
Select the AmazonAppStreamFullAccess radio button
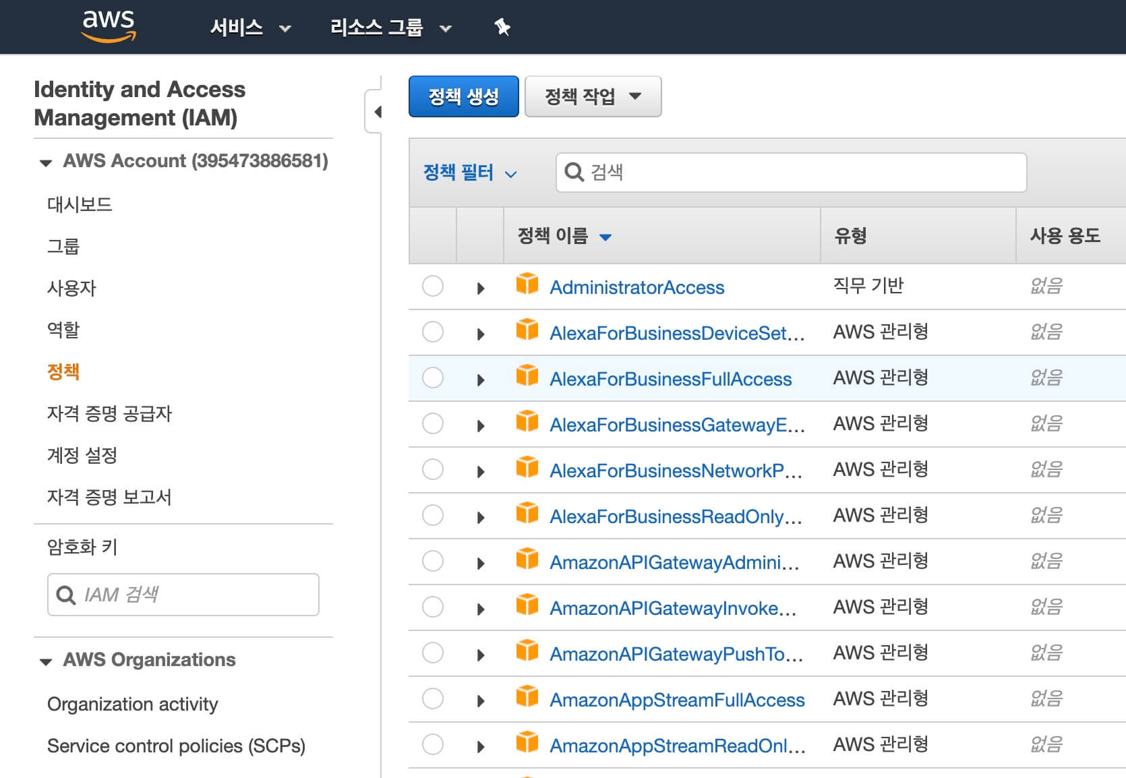pos(433,698)
